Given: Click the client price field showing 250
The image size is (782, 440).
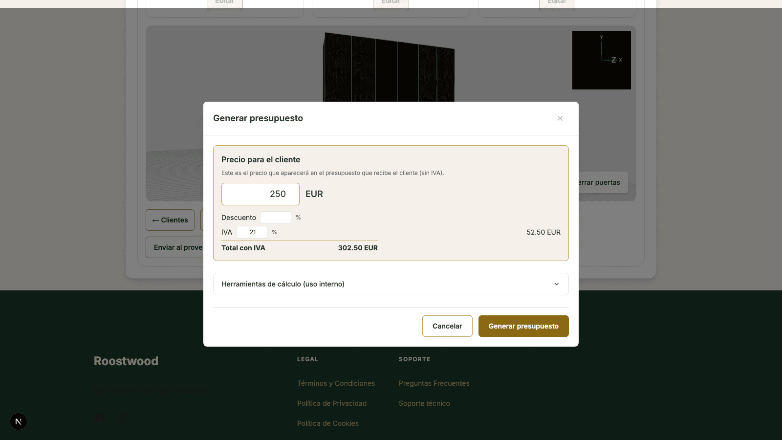Looking at the screenshot, I should (x=261, y=194).
